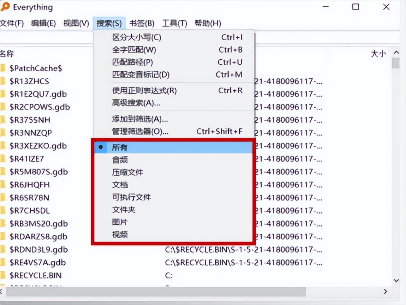Viewport: 406px width, 305px height.
Task: Click vertical scrollbar up arrow
Action: tap(396, 52)
